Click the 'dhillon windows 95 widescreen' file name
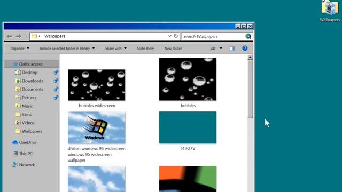This screenshot has width=342, height=192. tap(96, 148)
